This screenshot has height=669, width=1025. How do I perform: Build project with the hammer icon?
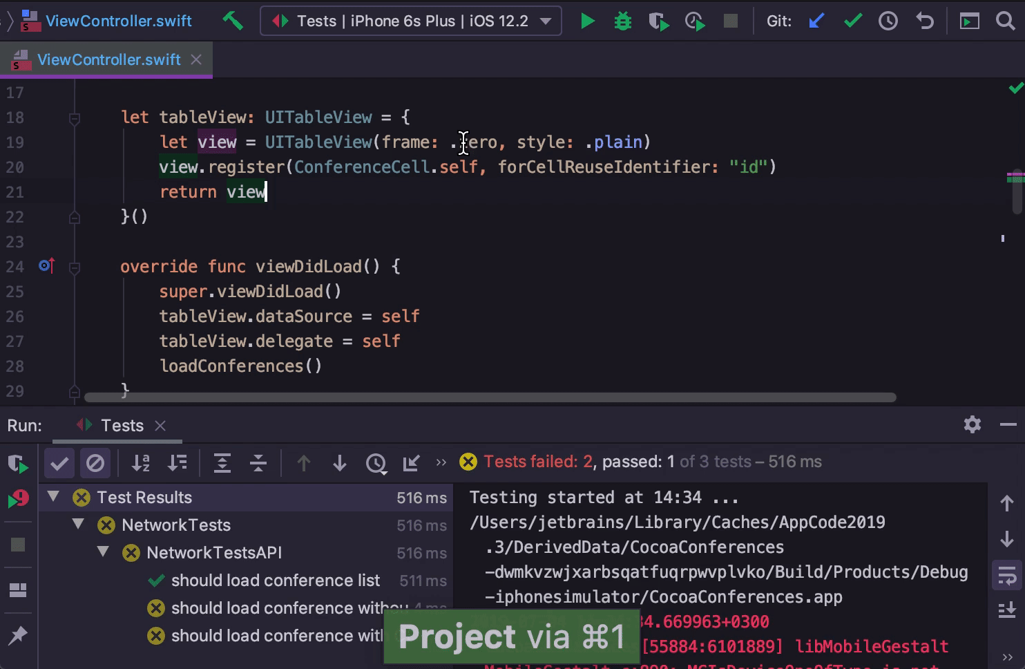pos(233,21)
